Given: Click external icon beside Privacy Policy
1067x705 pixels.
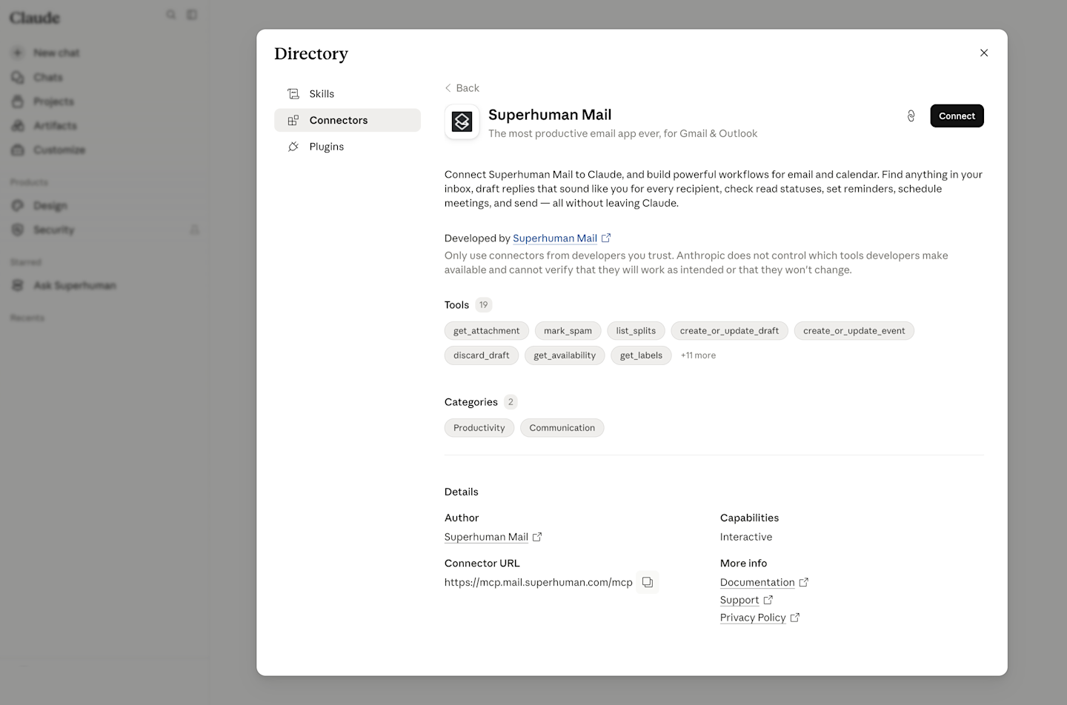Looking at the screenshot, I should 795,618.
